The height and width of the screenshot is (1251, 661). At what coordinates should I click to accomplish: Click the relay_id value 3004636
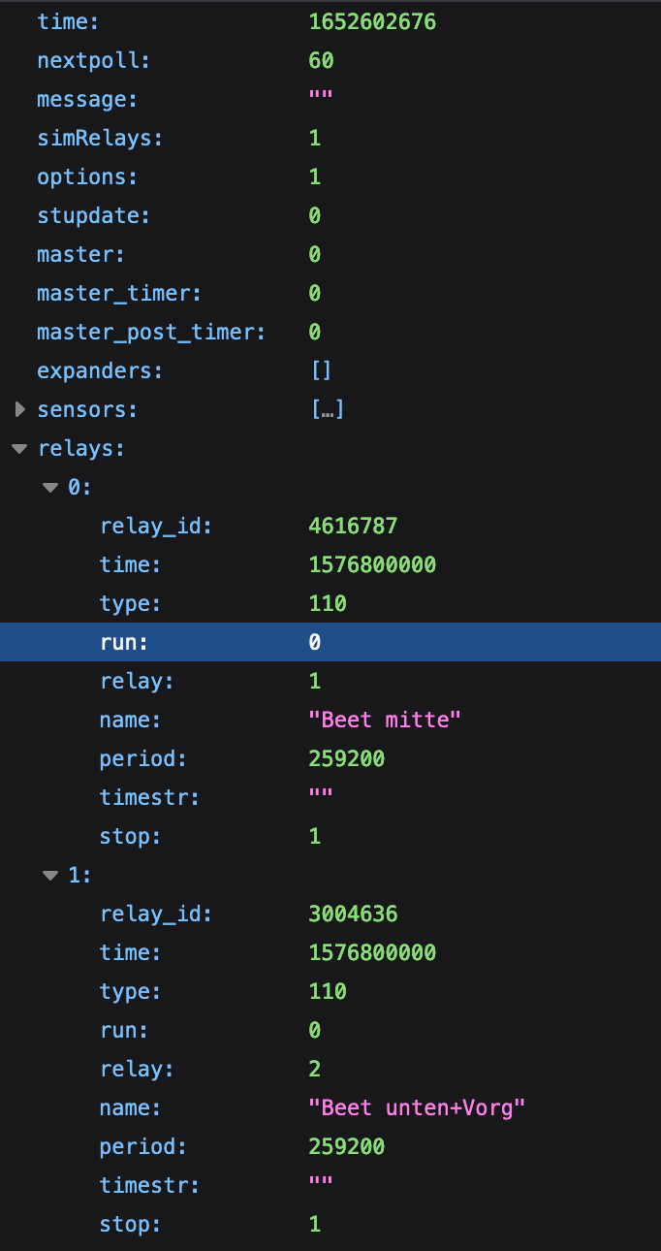(353, 914)
